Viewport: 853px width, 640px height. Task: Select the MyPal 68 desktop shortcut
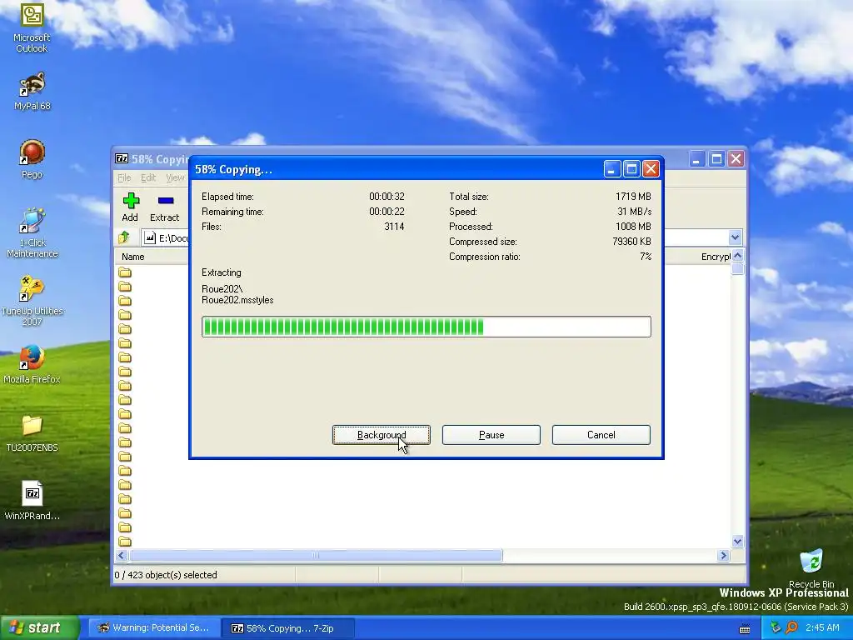(x=32, y=91)
